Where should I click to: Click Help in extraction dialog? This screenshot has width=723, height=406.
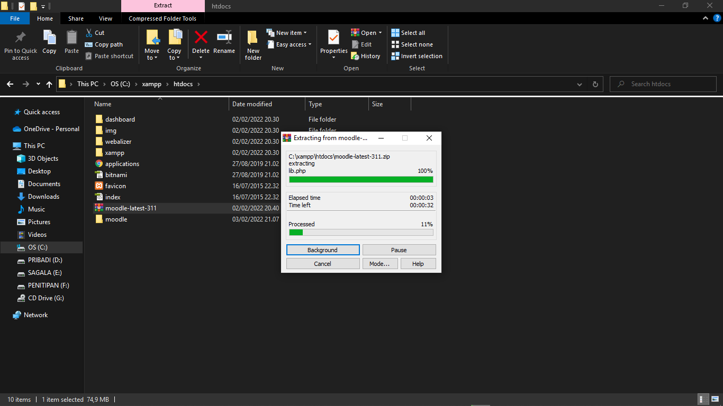(418, 264)
